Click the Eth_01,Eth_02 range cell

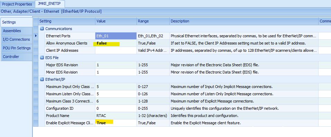(153, 36)
